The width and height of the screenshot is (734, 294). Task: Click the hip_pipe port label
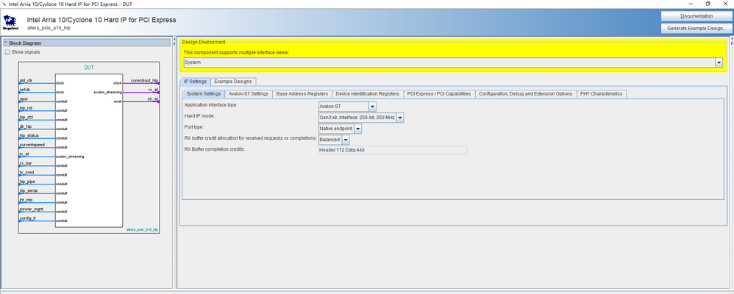pyautogui.click(x=27, y=181)
